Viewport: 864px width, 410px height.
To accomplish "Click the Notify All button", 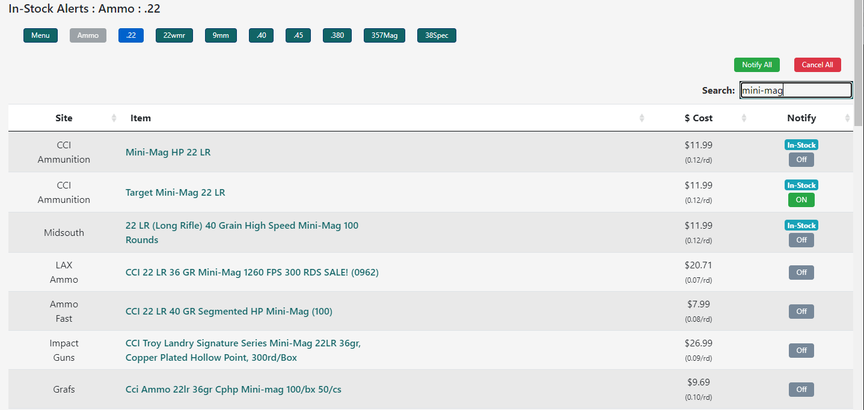I will pos(756,65).
